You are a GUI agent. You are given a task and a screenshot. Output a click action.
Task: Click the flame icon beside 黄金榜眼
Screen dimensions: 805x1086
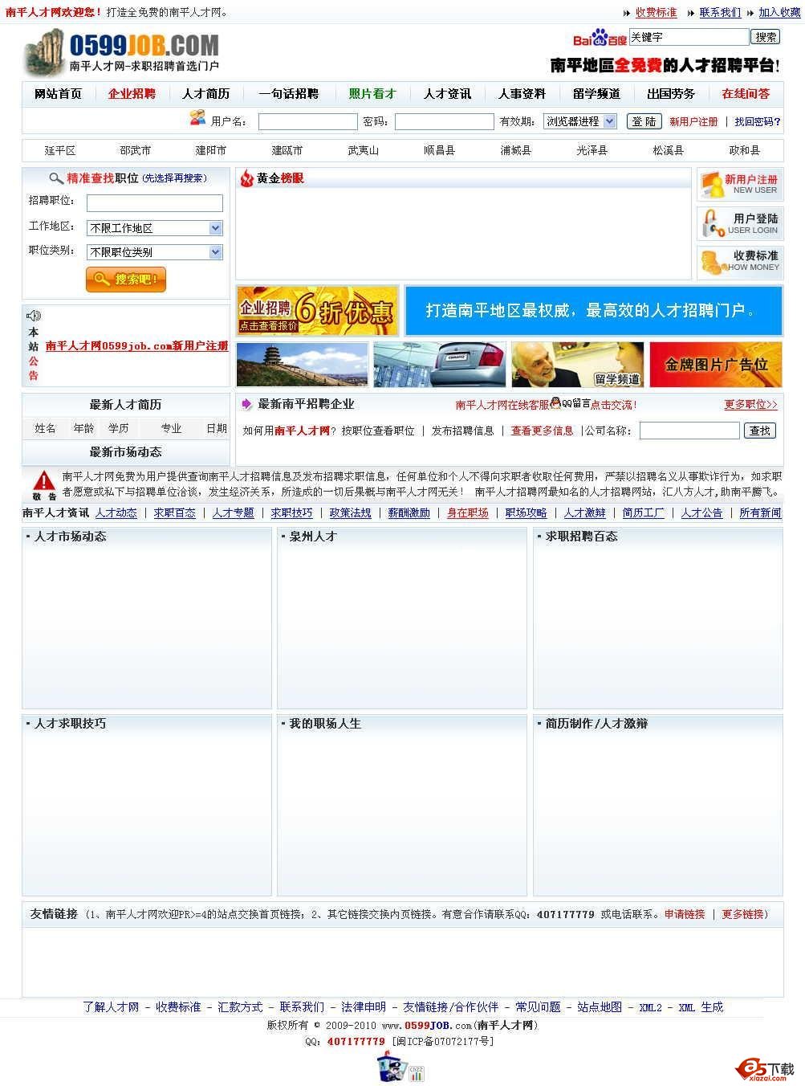pos(246,178)
